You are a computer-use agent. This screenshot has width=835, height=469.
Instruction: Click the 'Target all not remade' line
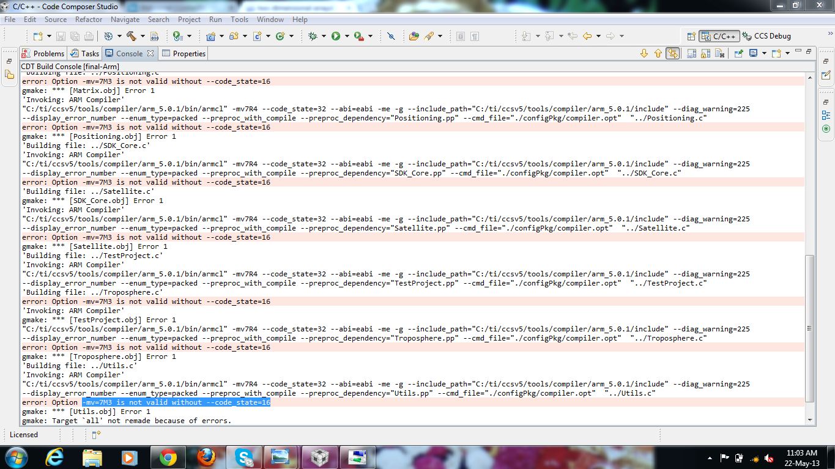pyautogui.click(x=127, y=421)
